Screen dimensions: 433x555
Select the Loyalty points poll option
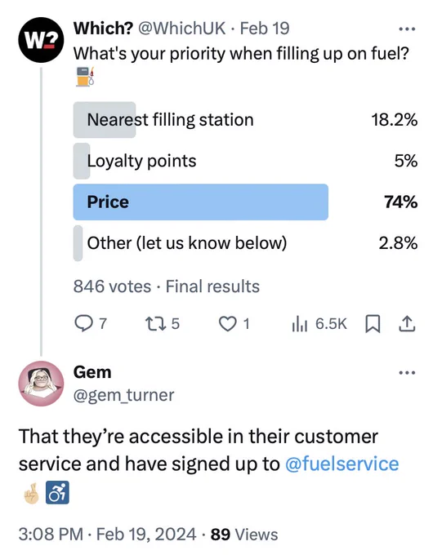tap(245, 161)
